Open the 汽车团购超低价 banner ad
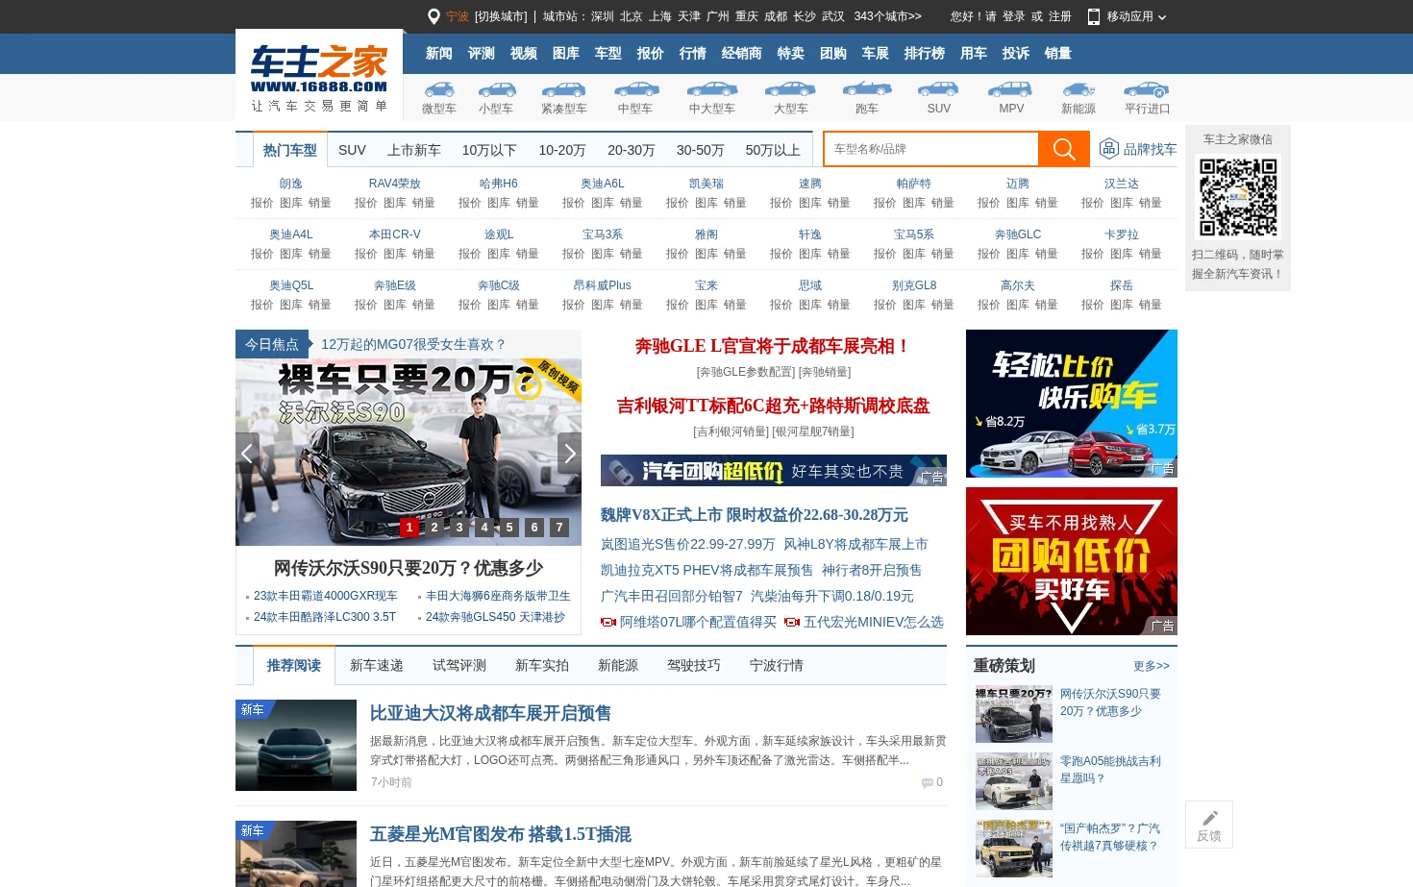The height and width of the screenshot is (887, 1413). pyautogui.click(x=774, y=471)
